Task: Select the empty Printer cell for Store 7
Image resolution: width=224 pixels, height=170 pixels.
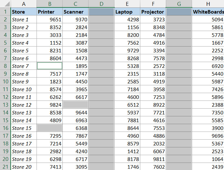Action: coord(49,66)
